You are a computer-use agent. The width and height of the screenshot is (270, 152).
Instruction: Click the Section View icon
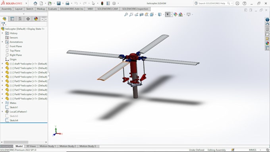141,14
